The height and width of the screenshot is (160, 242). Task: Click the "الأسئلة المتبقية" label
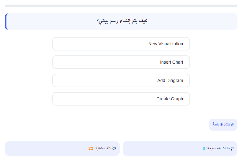[105, 148]
